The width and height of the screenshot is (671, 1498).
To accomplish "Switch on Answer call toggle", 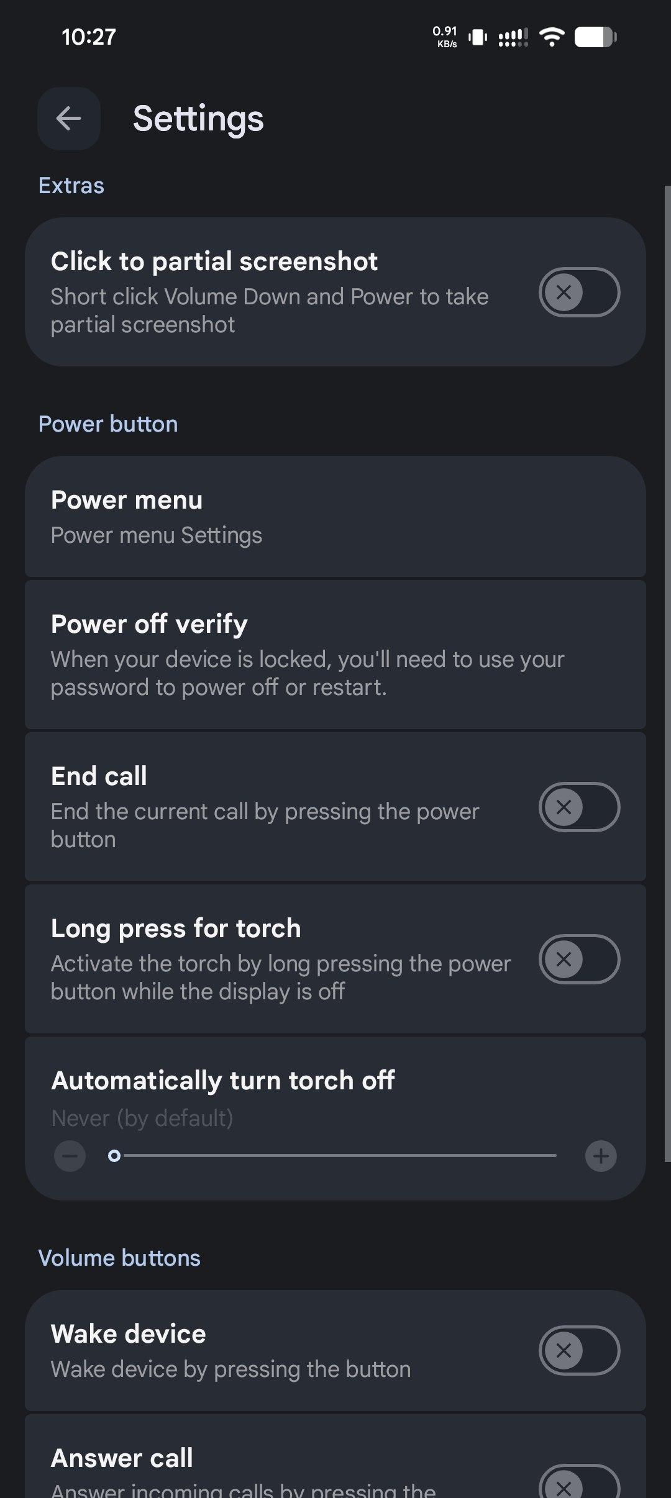I will (579, 1484).
